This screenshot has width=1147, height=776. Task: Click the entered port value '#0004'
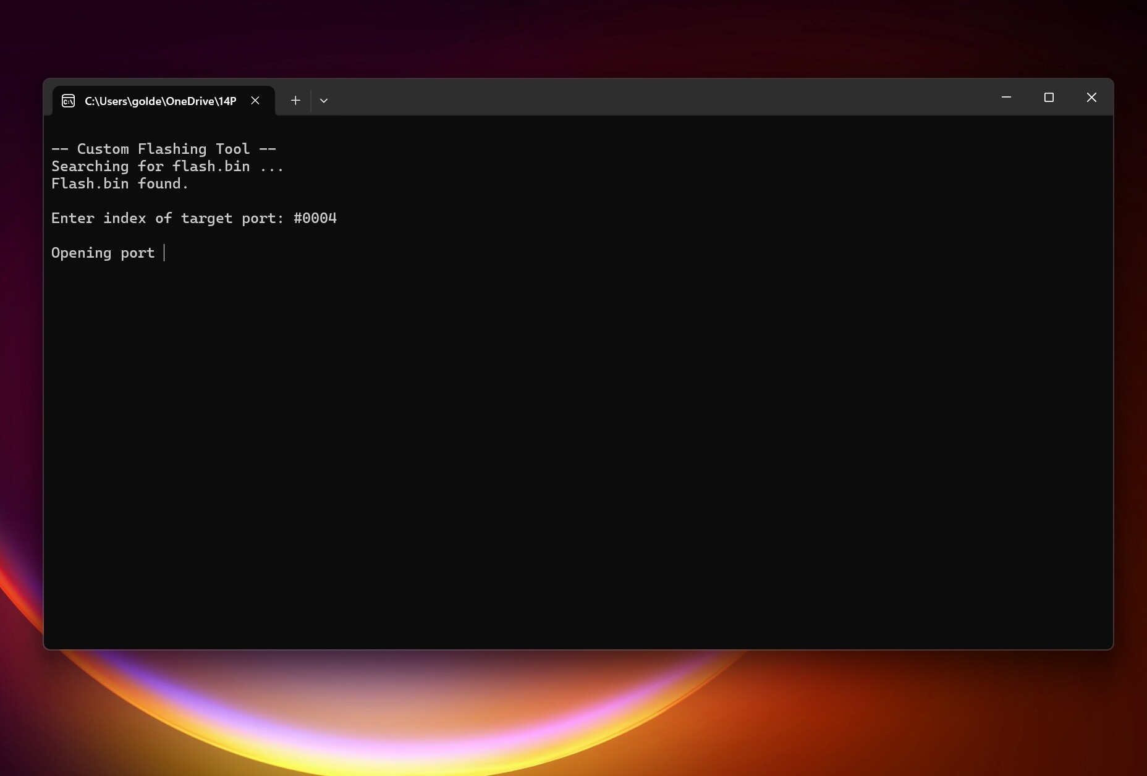315,218
